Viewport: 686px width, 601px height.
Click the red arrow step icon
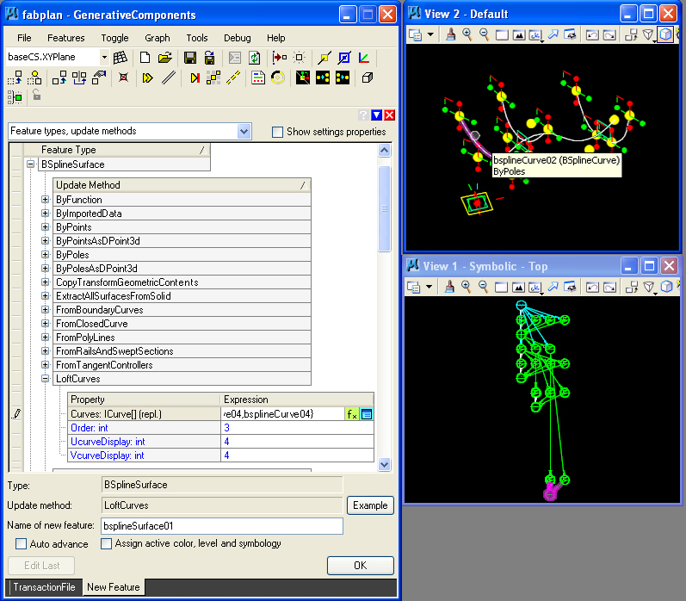tap(279, 58)
